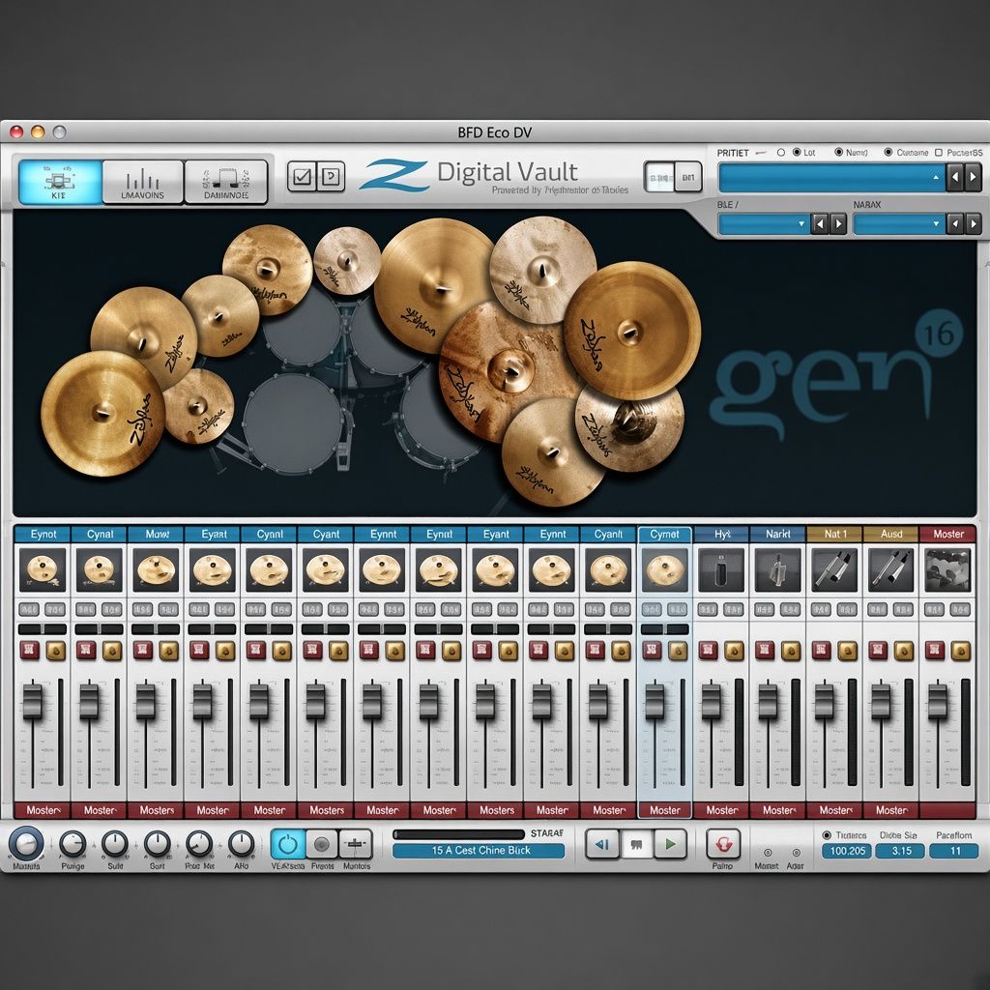Open the PRITIET preset dropdown
The height and width of the screenshot is (990, 990).
point(831,178)
